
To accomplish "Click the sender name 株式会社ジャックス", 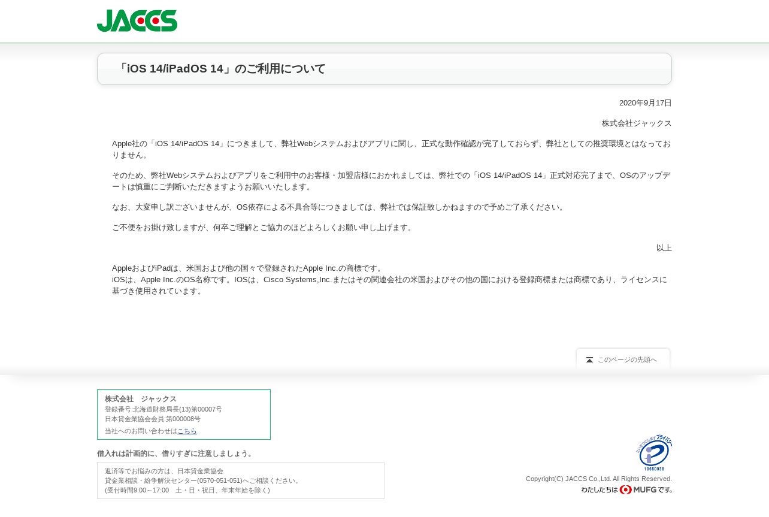I will tap(637, 123).
